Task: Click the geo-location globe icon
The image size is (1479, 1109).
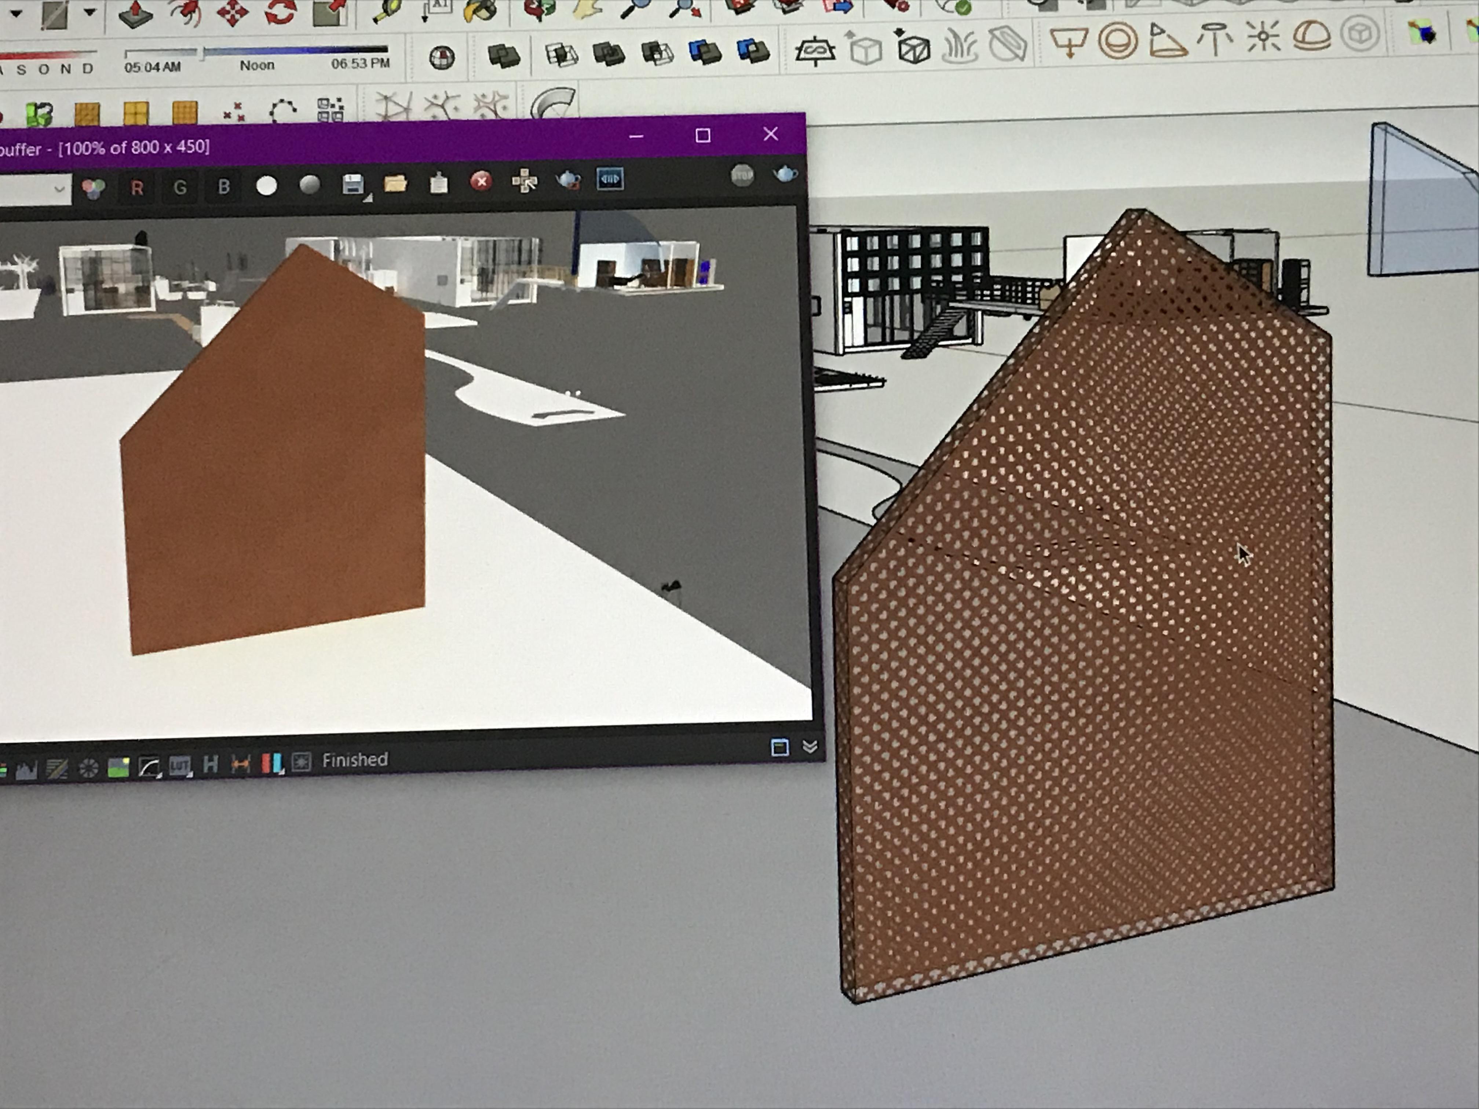Action: tap(441, 58)
